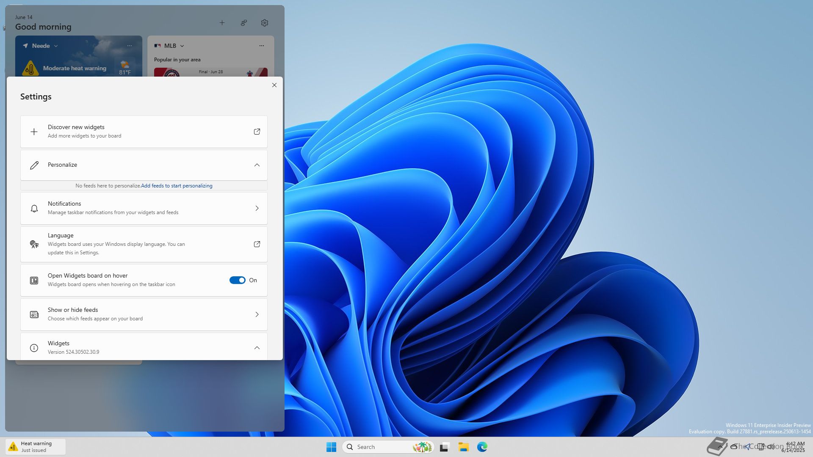Viewport: 813px width, 457px height.
Task: Open File Explorer from taskbar
Action: pyautogui.click(x=463, y=447)
